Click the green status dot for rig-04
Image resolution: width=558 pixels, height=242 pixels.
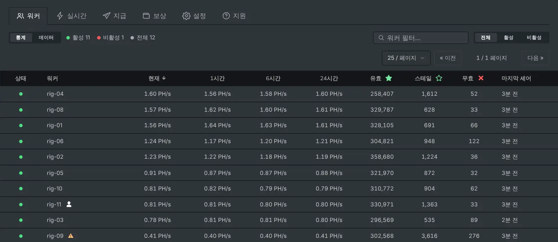click(x=21, y=94)
